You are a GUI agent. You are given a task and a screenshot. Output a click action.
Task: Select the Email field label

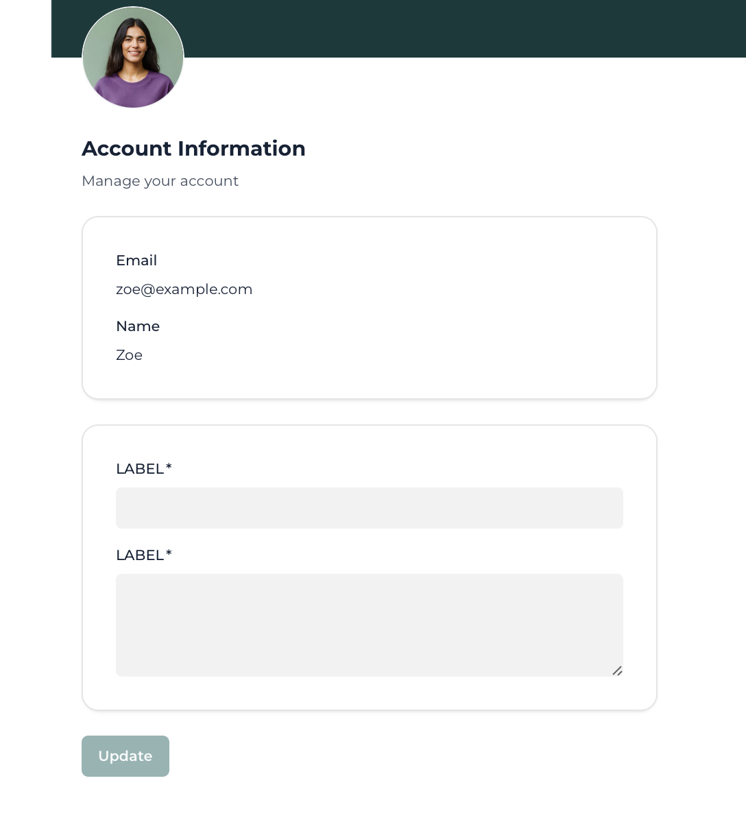[x=136, y=261]
